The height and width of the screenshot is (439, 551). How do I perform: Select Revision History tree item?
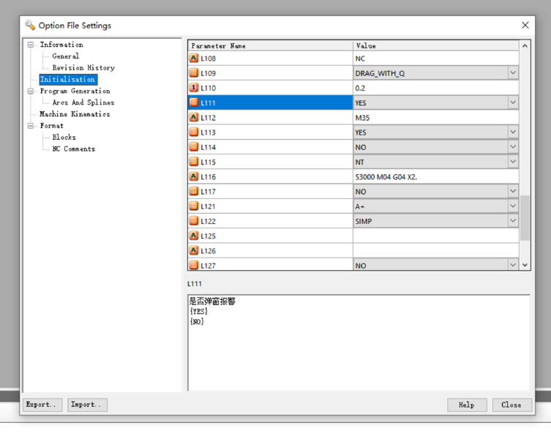83,67
